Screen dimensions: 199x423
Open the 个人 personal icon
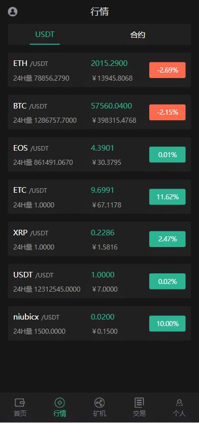click(x=179, y=403)
